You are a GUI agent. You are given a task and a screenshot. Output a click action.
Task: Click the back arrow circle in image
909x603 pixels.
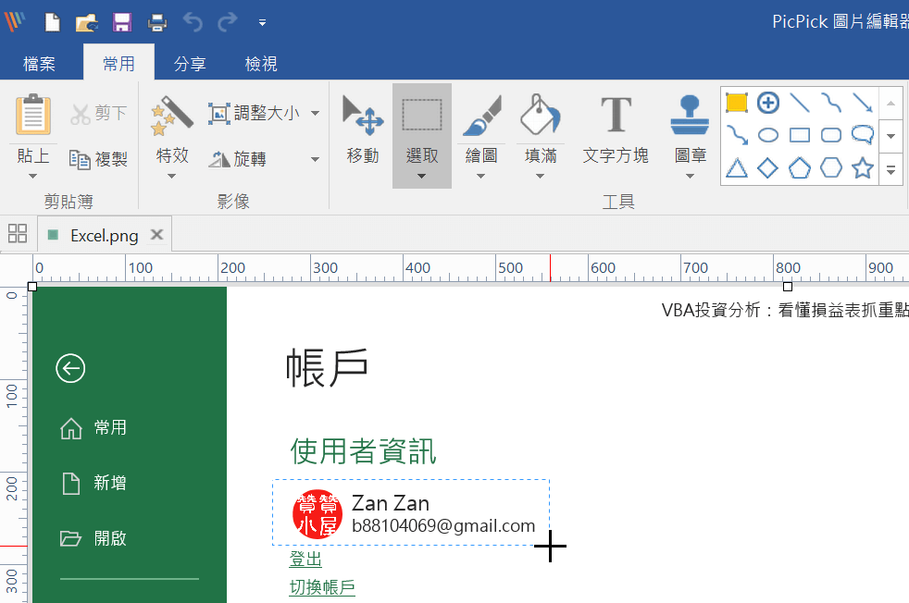click(x=70, y=368)
